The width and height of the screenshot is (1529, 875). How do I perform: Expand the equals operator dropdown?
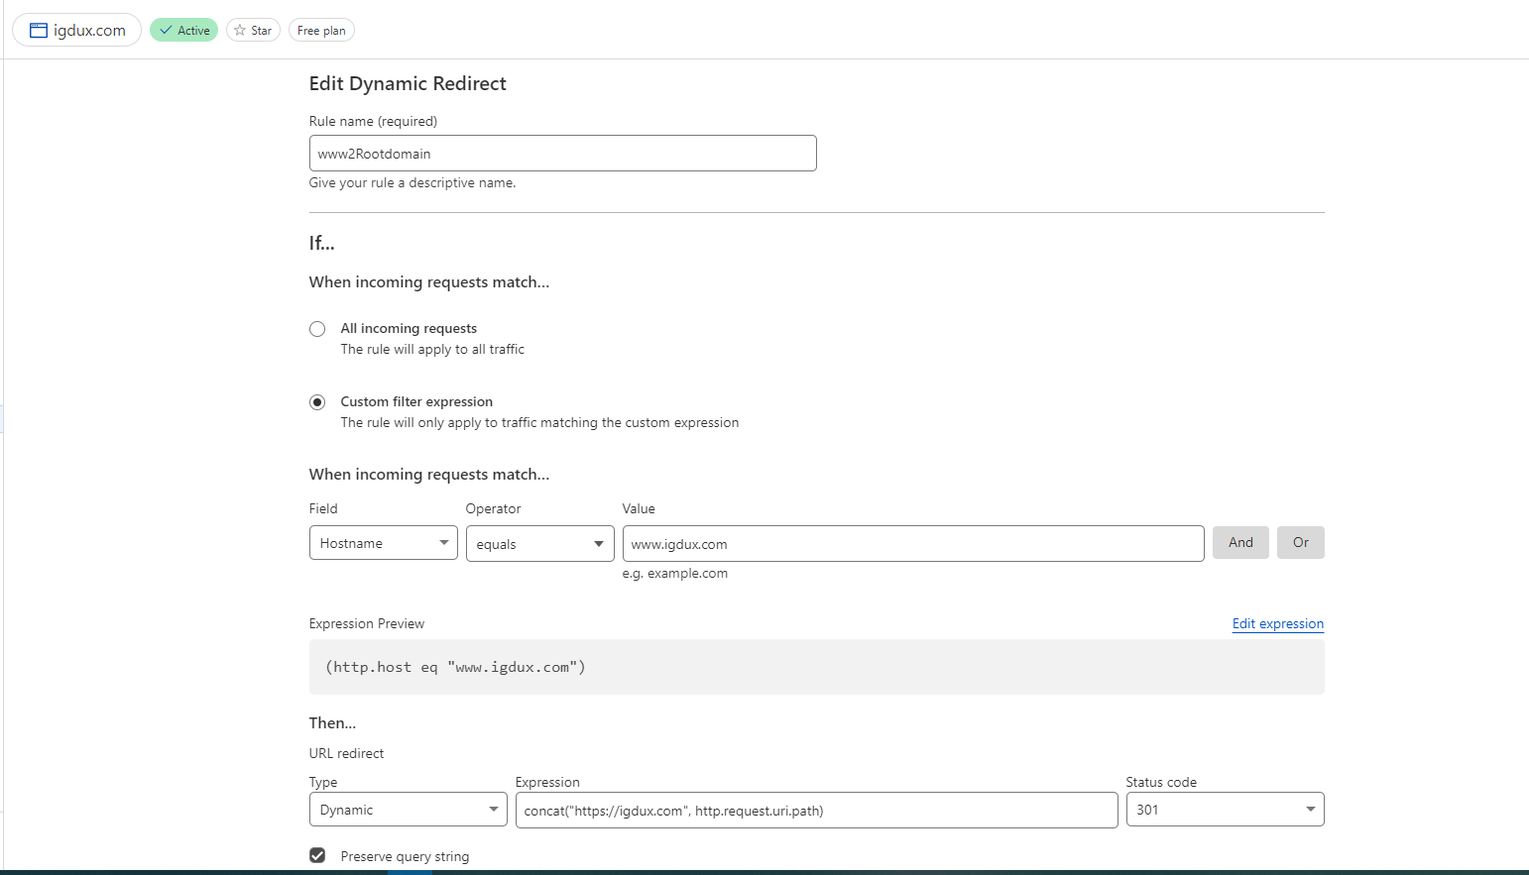point(539,544)
